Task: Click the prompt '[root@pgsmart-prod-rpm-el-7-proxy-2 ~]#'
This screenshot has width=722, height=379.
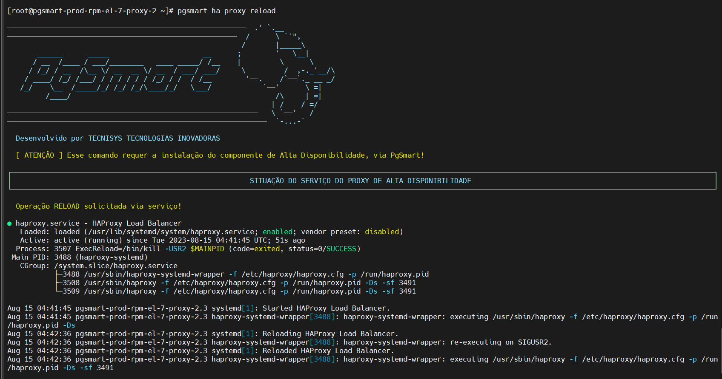Action: [x=90, y=11]
